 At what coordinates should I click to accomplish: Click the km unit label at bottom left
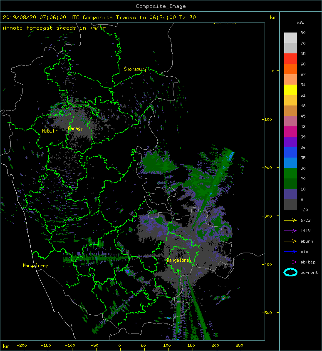coord(6,346)
